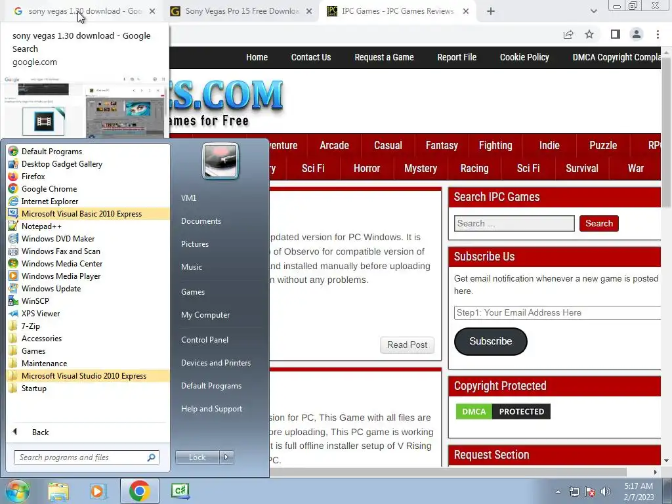Click the taskbar clock showing 5:17 AM
This screenshot has width=672, height=504.
639,492
